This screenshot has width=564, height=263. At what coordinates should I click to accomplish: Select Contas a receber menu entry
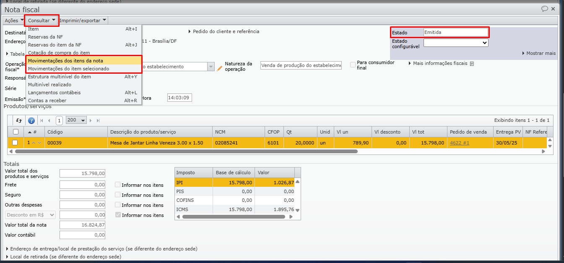coord(84,101)
